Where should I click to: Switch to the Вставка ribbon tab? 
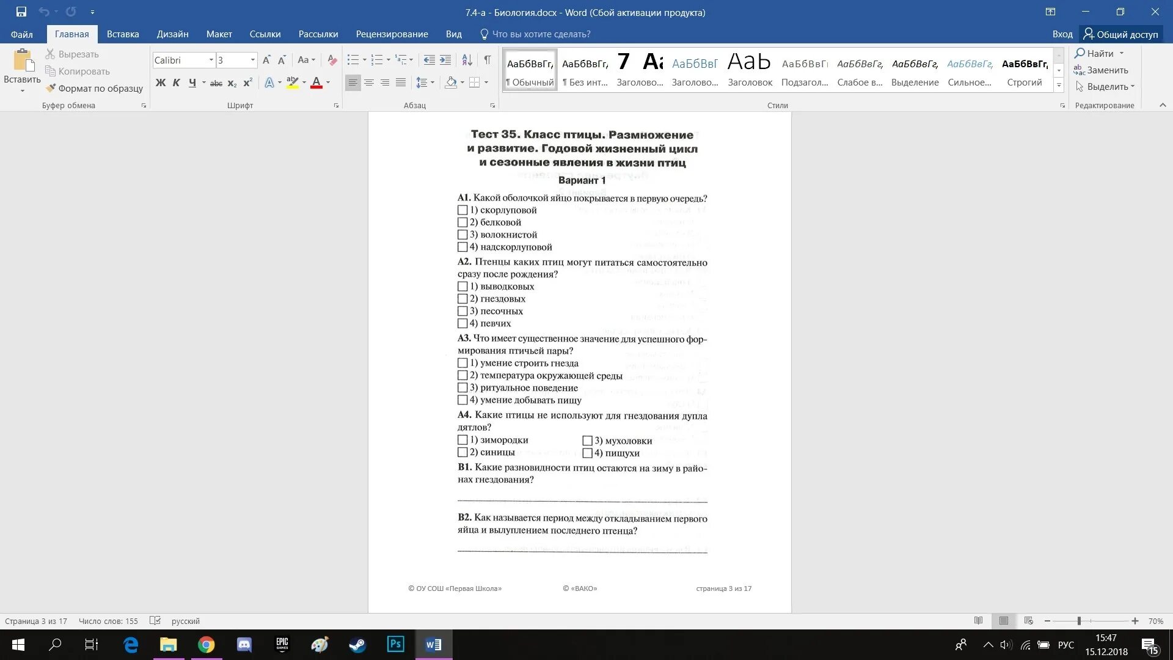coord(123,34)
